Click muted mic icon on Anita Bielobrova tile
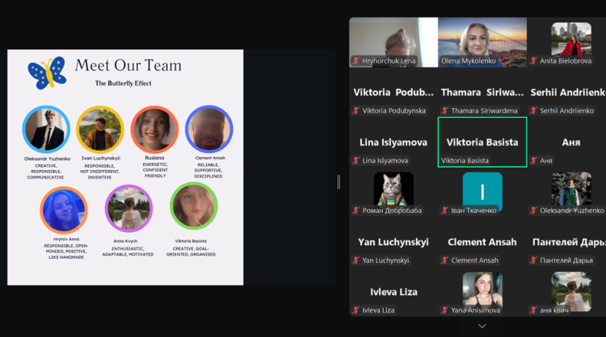The image size is (606, 337). (x=534, y=60)
